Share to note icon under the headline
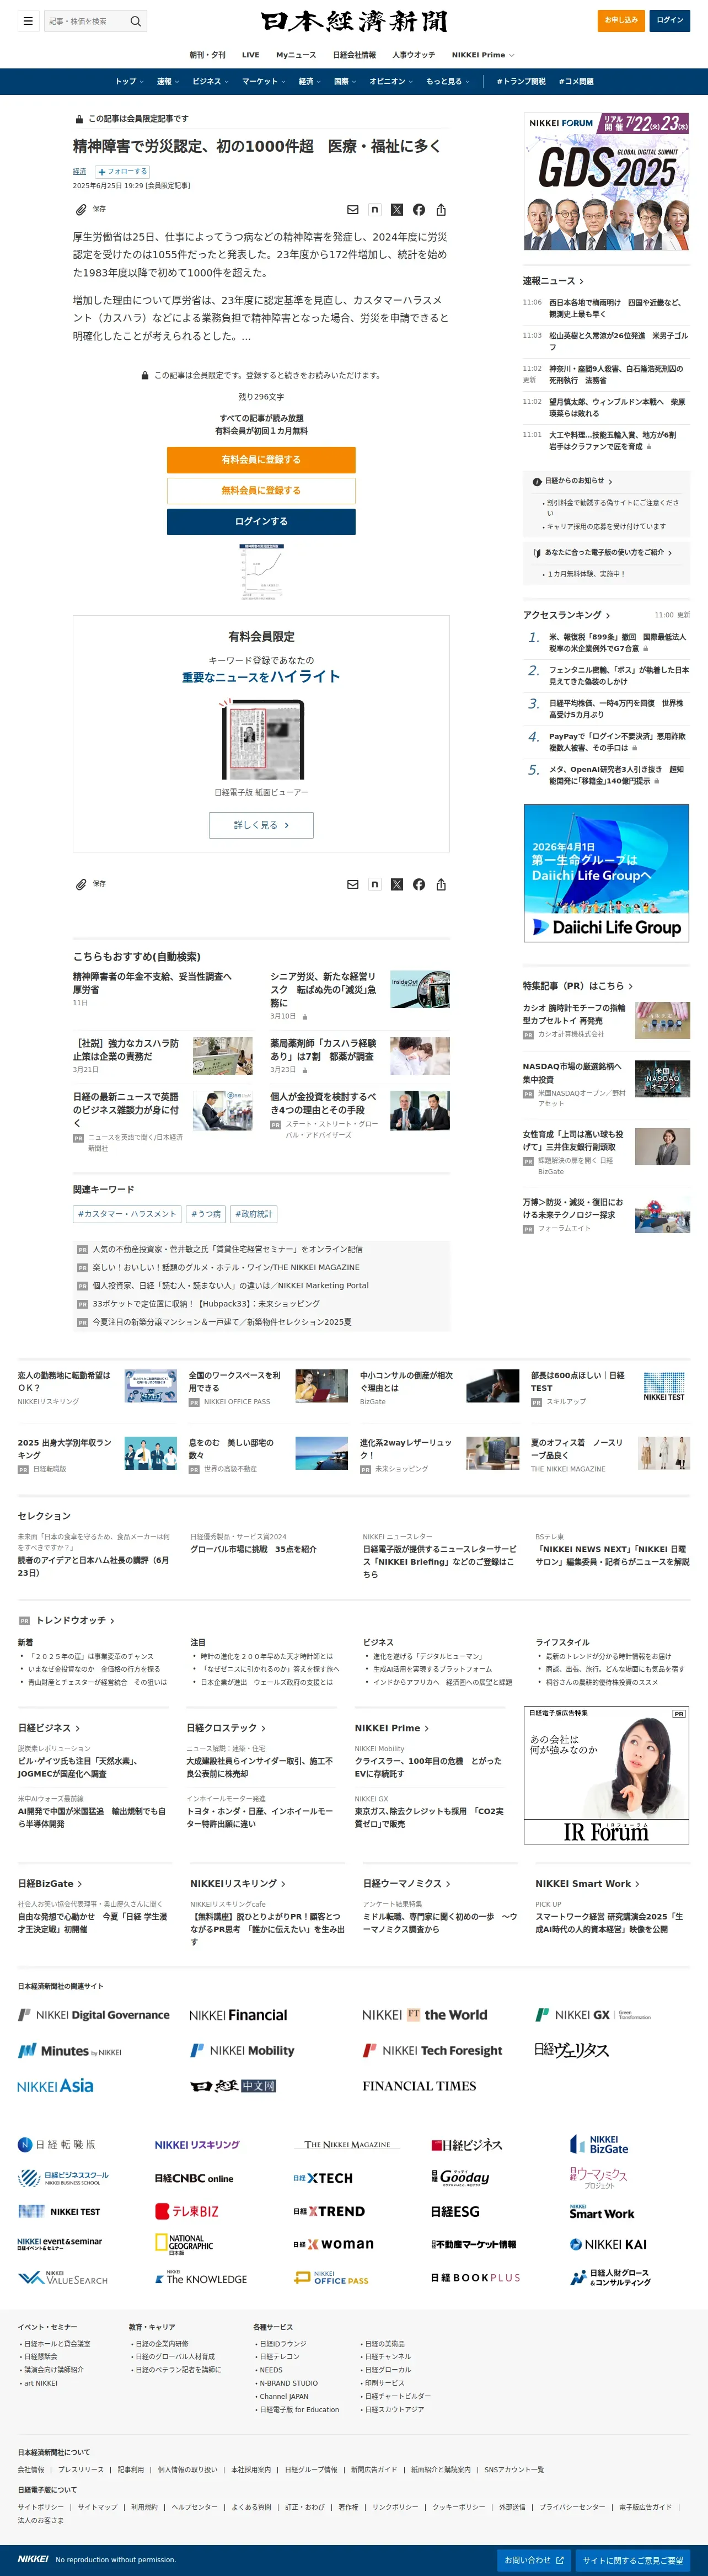Image resolution: width=708 pixels, height=2576 pixels. (x=375, y=210)
